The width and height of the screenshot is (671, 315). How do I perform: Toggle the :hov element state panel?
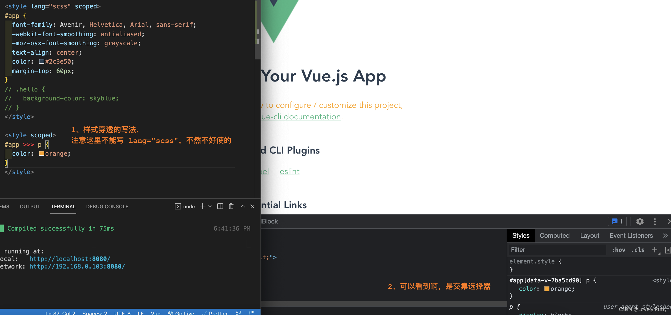coord(618,250)
